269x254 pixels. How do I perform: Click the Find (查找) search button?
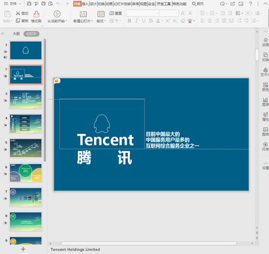tap(198, 4)
